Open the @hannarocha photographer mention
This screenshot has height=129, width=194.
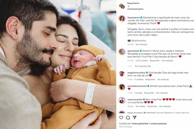[139, 41]
